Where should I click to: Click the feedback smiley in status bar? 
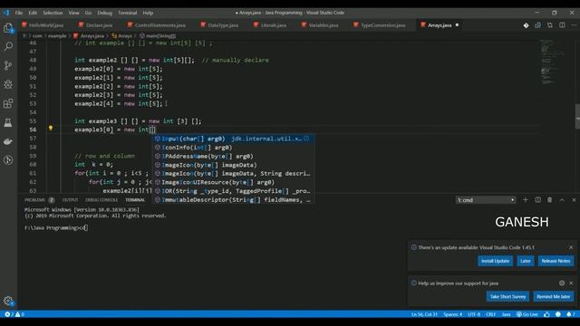point(558,314)
